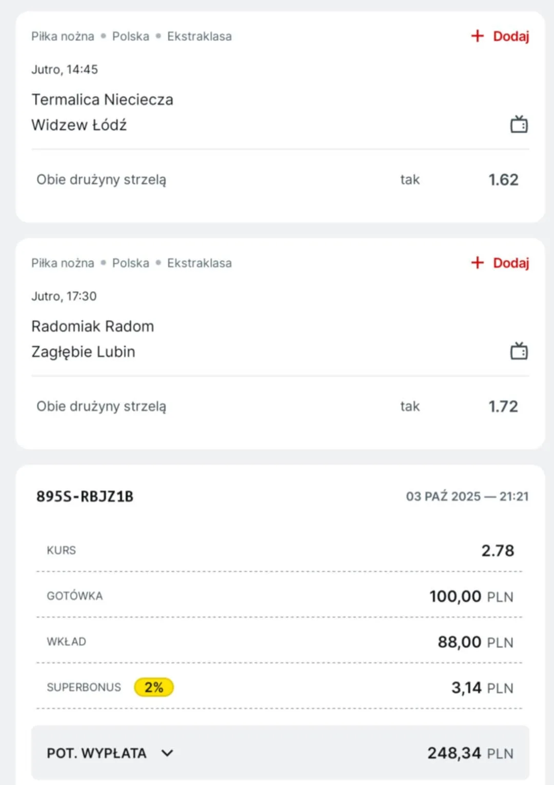Open Polska breadcrumb in first card
The width and height of the screenshot is (554, 785).
[x=131, y=36]
